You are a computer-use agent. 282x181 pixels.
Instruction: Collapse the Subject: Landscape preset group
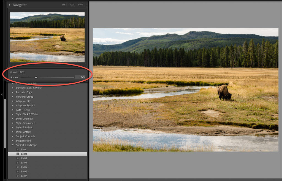pyautogui.click(x=13, y=145)
